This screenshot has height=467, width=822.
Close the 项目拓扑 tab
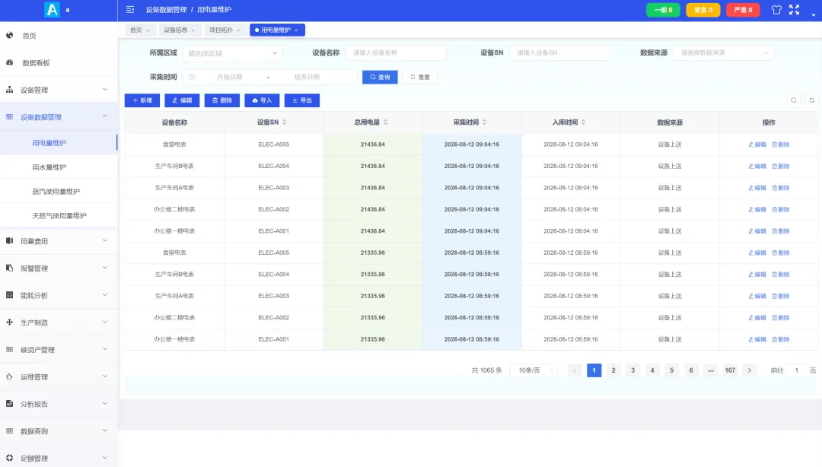[x=238, y=30]
